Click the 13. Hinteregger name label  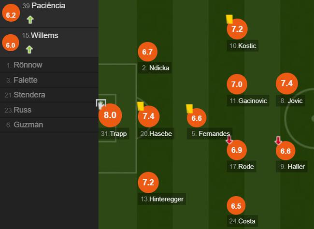pos(162,199)
